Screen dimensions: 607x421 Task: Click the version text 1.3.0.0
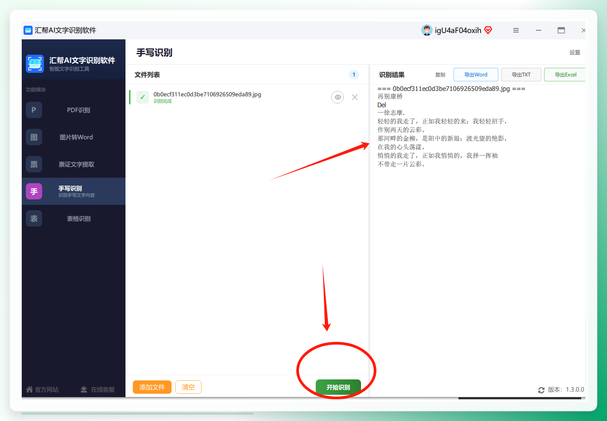575,389
